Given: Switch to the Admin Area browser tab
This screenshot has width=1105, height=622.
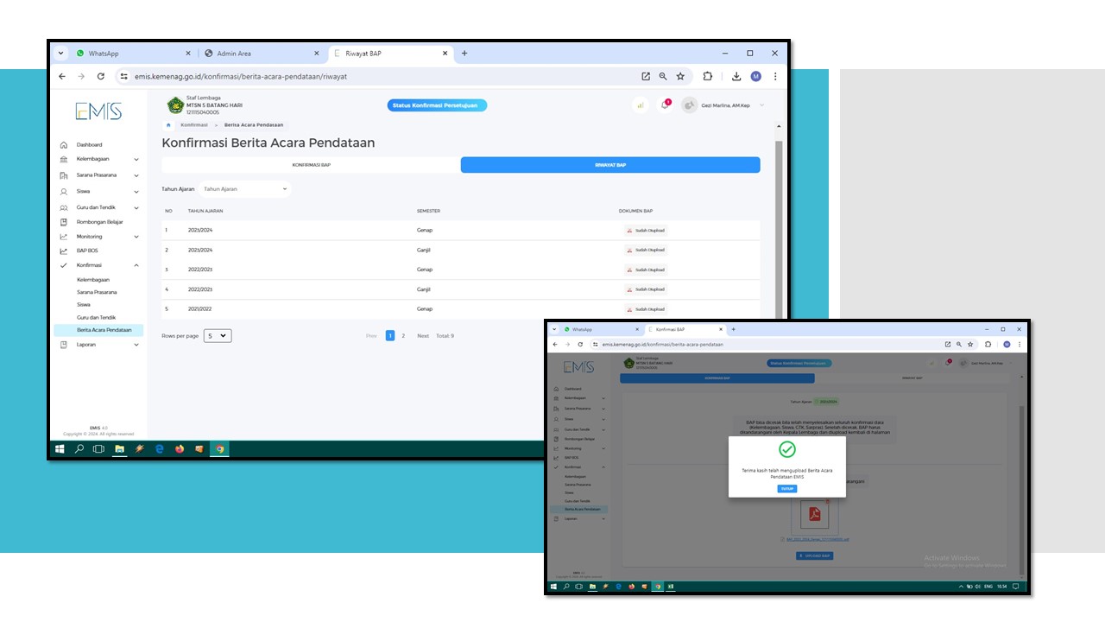Looking at the screenshot, I should coord(259,54).
